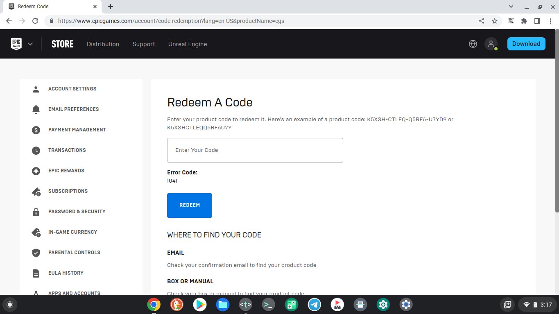Click the "WHERE TO FIND YOUR CODE" heading
This screenshot has width=559, height=314.
214,235
